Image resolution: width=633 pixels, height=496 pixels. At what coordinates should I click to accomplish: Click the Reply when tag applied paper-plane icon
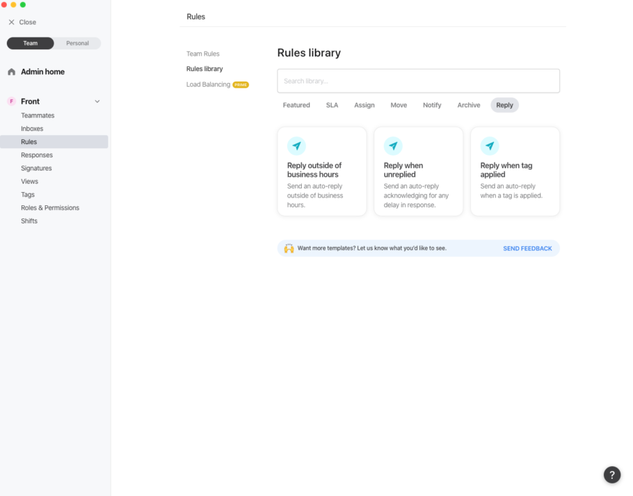(x=490, y=145)
